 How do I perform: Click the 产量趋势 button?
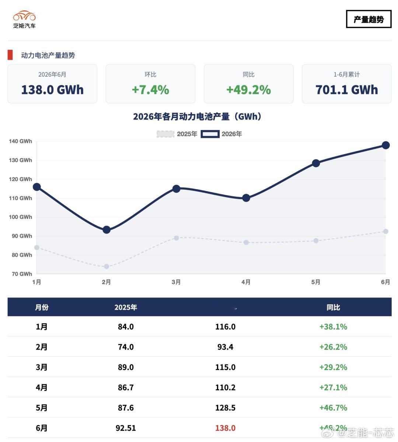pos(369,19)
